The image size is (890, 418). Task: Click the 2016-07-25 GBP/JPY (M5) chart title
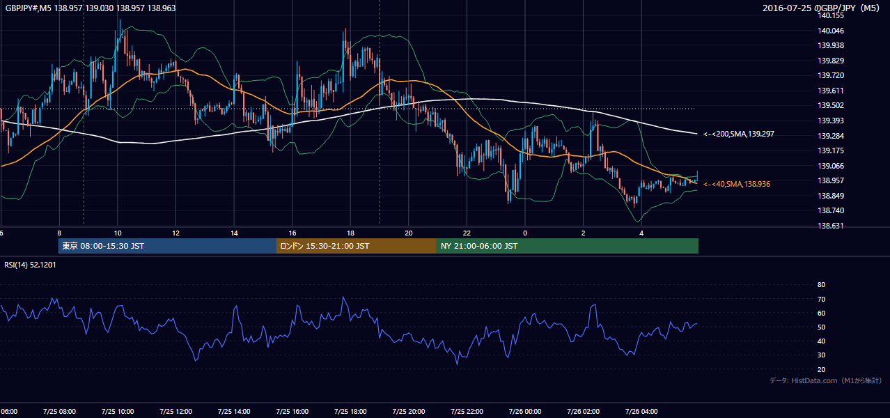(x=822, y=8)
